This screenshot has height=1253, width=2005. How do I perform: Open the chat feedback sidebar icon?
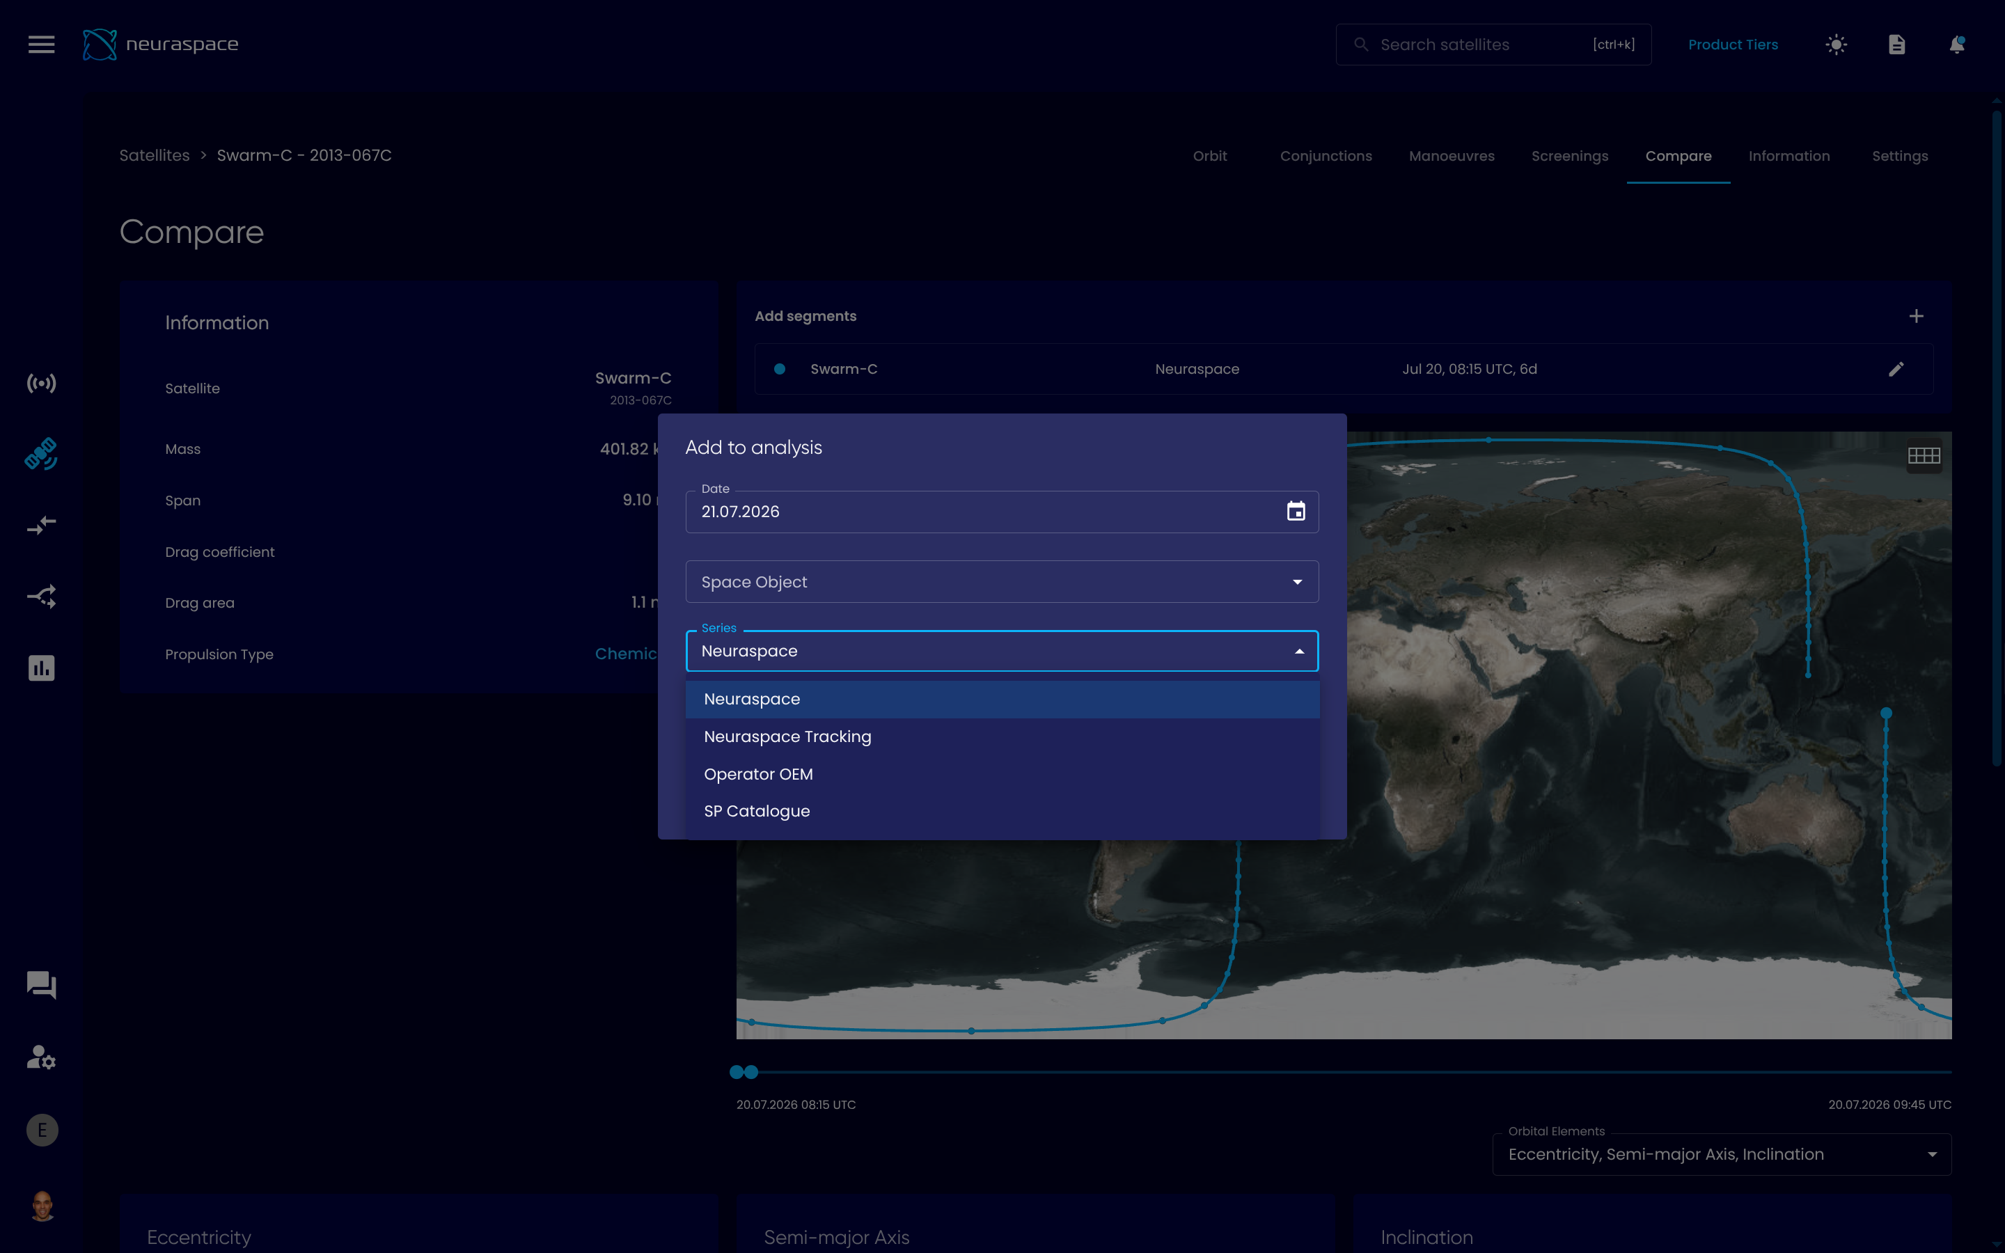tap(42, 985)
